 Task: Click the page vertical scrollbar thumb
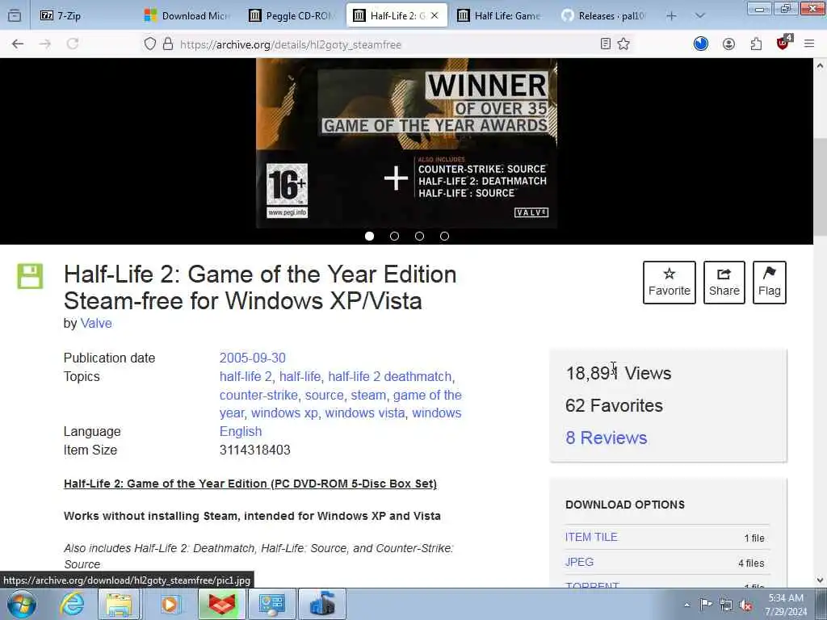[x=821, y=187]
